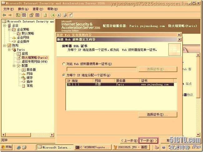The height and width of the screenshot is (152, 203).
Task: Collapse the 企业策略 tree node
Action: (9, 30)
